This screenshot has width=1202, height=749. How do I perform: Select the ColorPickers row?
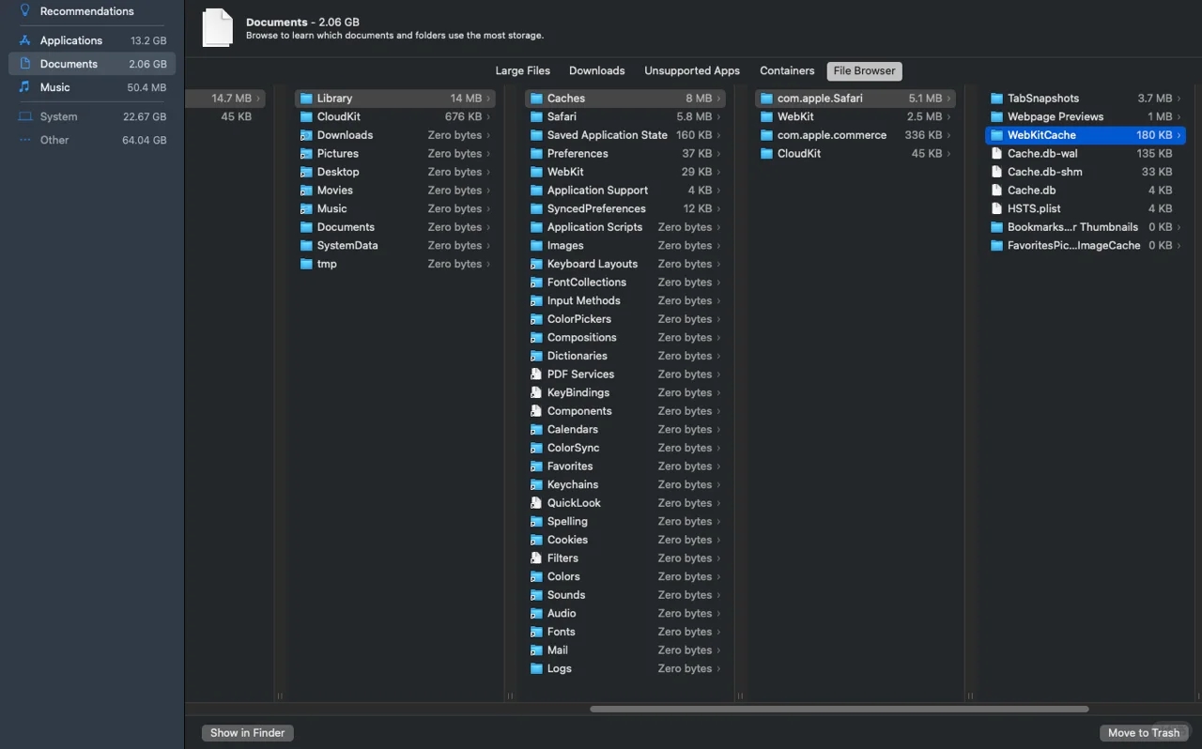(625, 319)
